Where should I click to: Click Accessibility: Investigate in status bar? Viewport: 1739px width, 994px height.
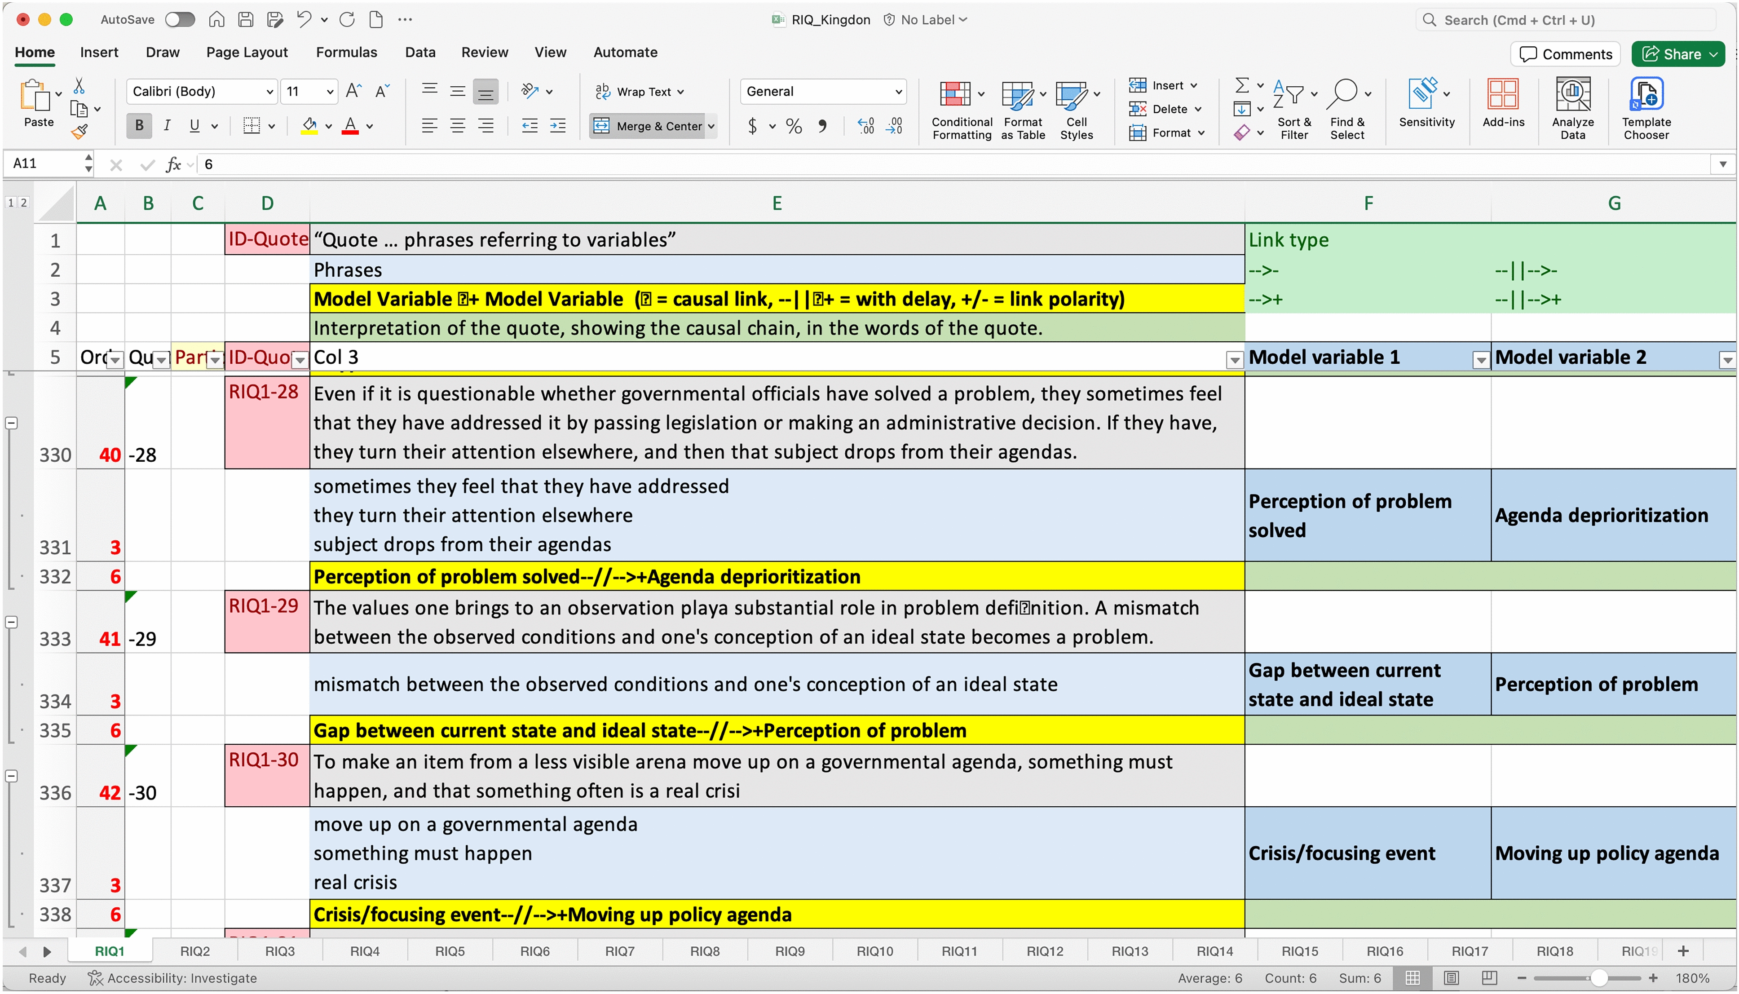point(172,978)
